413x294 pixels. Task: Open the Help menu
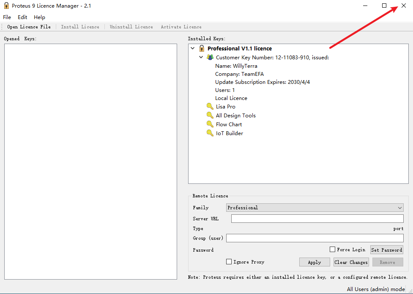(x=39, y=17)
